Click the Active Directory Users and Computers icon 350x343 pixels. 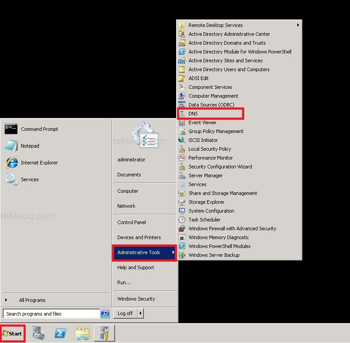182,69
